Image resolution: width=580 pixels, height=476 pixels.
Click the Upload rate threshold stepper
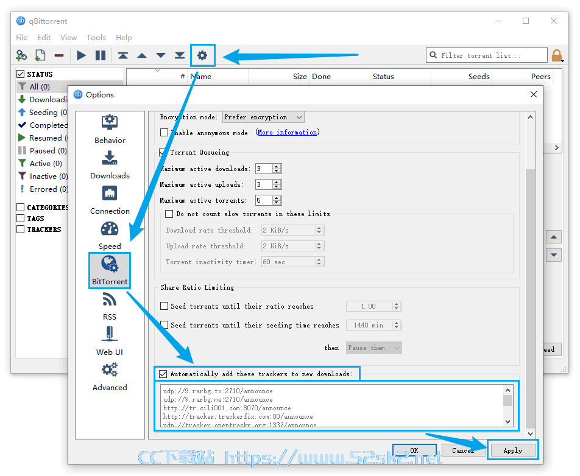319,246
